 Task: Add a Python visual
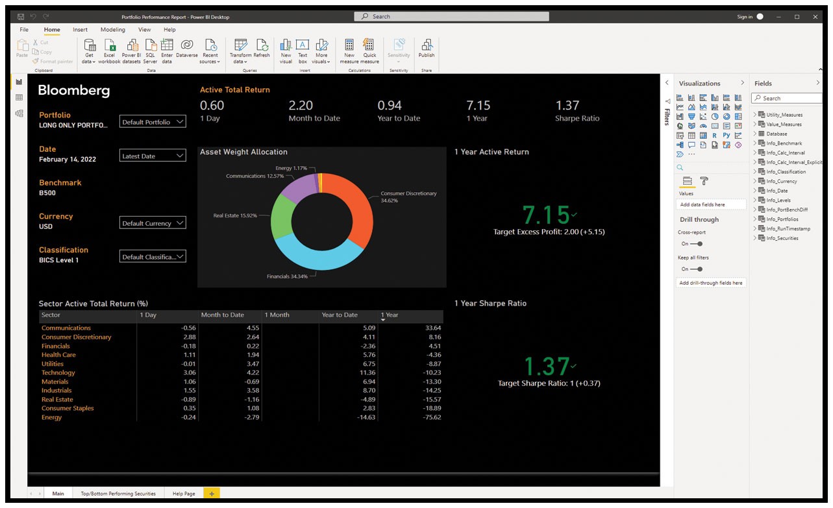(x=727, y=136)
